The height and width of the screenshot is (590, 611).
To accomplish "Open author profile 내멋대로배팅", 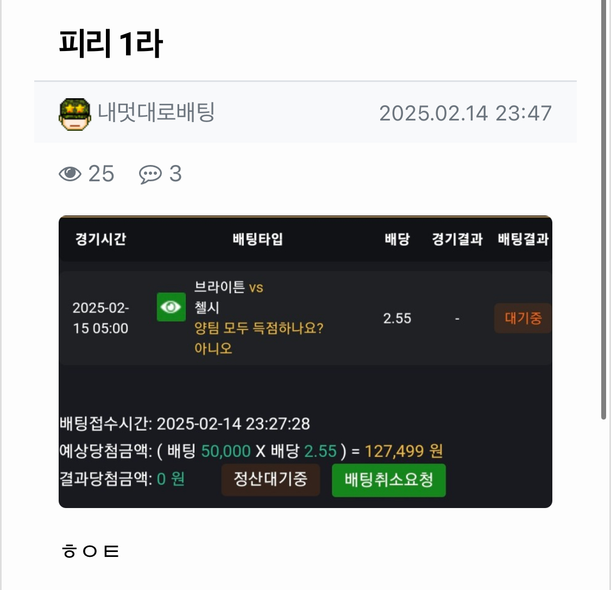I will (x=156, y=112).
